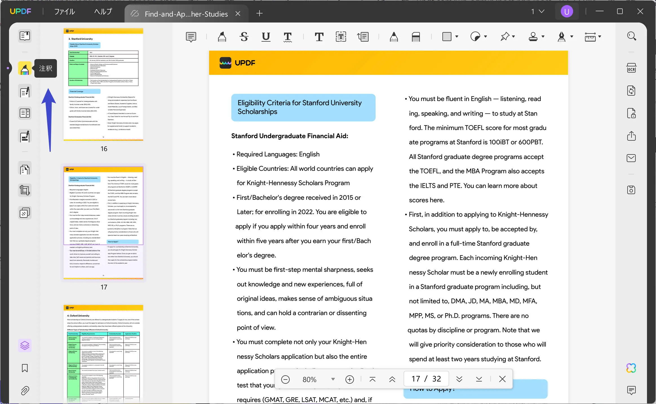
Task: Select the Rectangle shape tool
Action: [447, 37]
